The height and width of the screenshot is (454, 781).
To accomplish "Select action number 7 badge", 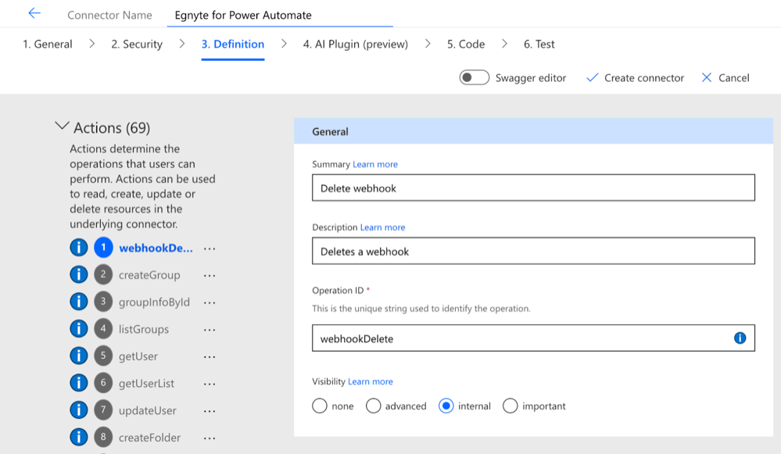I will 103,409.
